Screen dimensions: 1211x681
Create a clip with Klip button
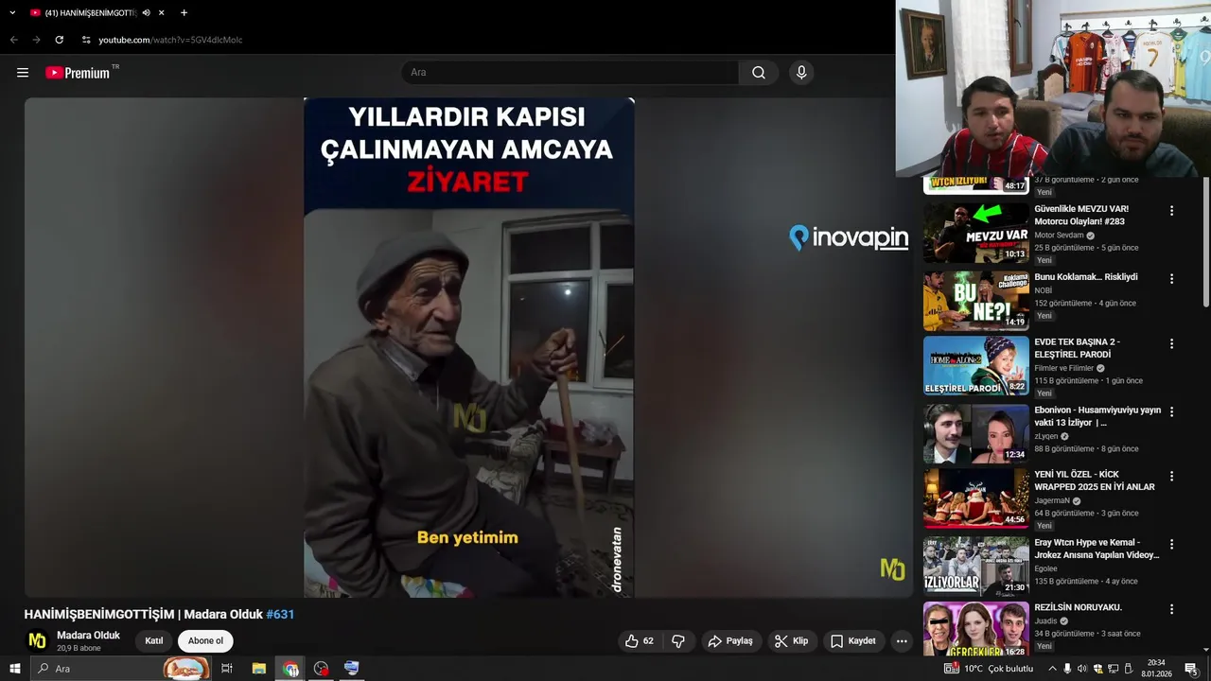(x=792, y=641)
